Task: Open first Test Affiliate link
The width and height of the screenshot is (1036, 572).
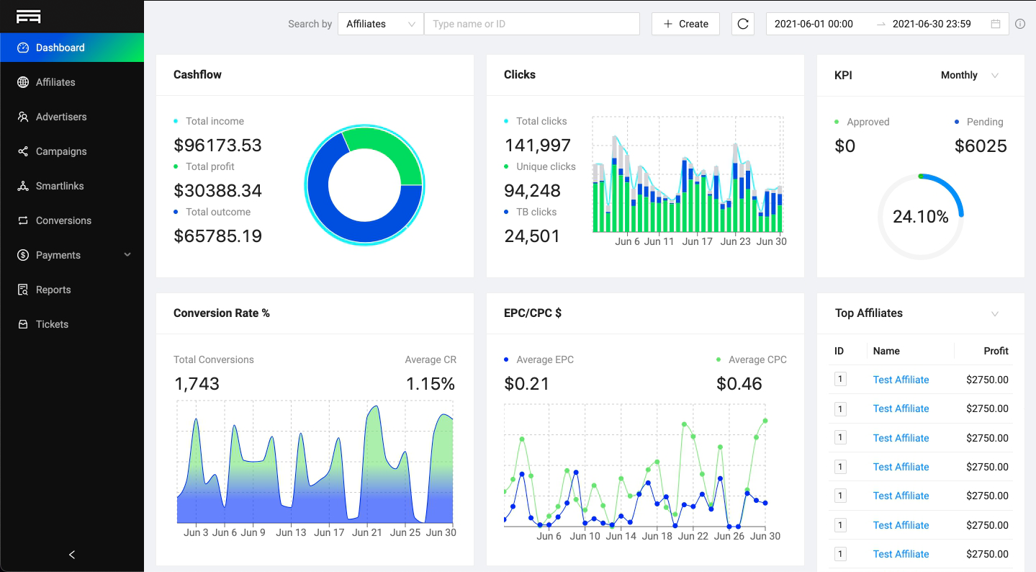Action: 901,380
